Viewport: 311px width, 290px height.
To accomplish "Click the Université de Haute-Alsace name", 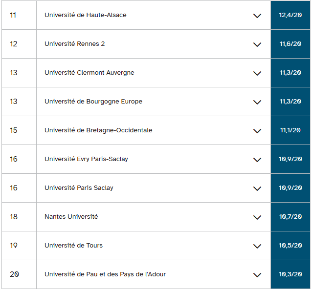I will coord(85,15).
